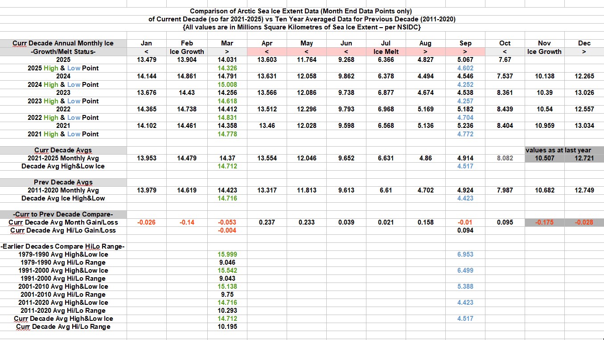Select the gray-shaded 10.507 November average
Screen dimensions: 604x340
point(544,158)
